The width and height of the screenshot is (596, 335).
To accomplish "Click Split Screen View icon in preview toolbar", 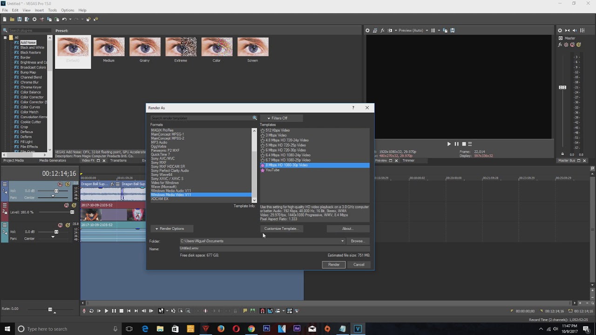I will tap(390, 30).
